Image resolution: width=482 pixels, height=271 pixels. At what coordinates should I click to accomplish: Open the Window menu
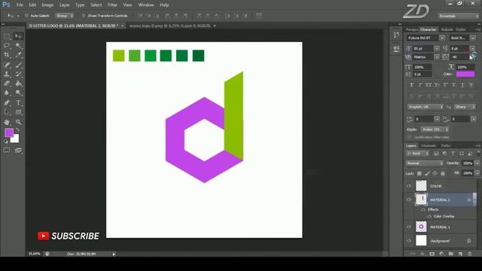(x=145, y=5)
